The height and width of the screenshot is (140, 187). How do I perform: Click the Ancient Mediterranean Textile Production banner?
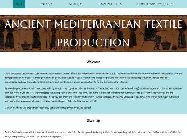[x=93, y=33]
